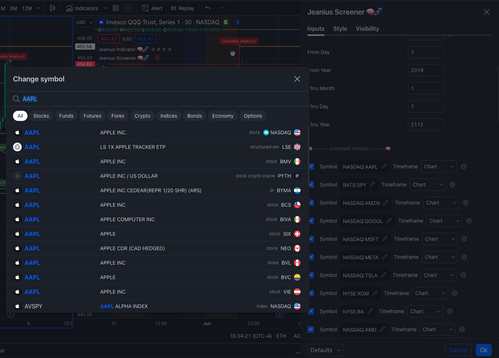Screen dimensions: 499x358
Task: Toggle the NASDAQ:MSFT symbol checkbox
Action: pyautogui.click(x=311, y=239)
